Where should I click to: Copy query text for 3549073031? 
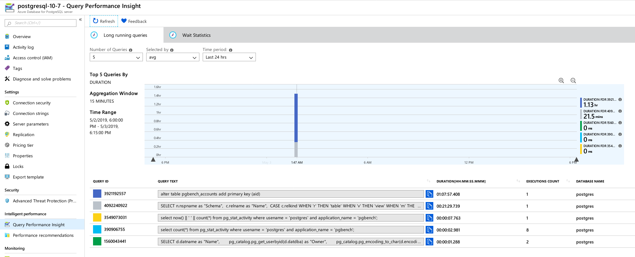tap(429, 218)
